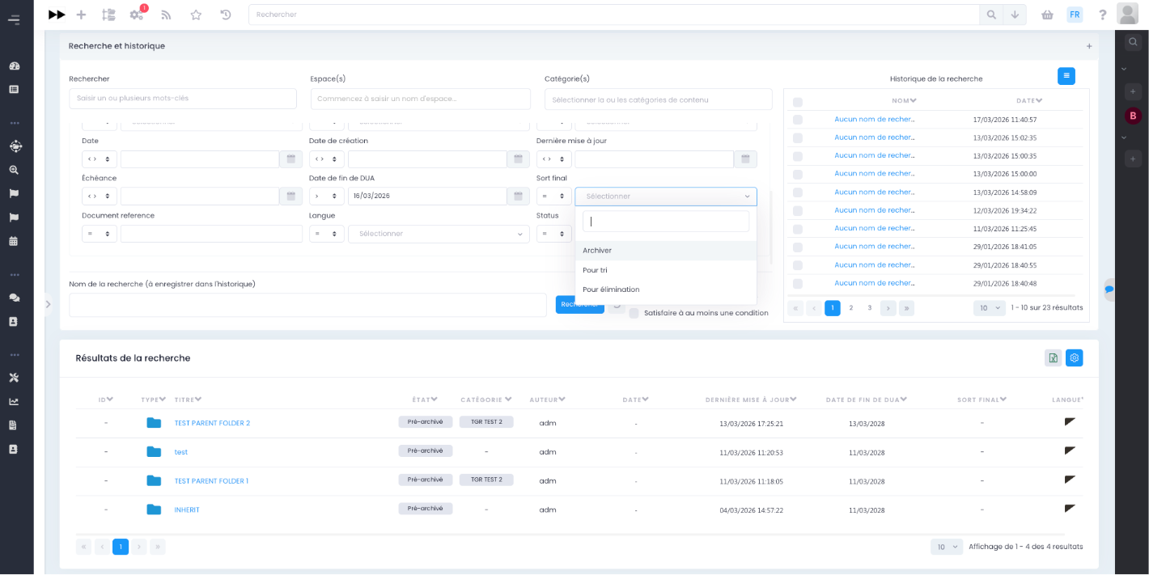This screenshot has height=575, width=1149.
Task: Click the sidebar menu toggle icon
Action: [x=14, y=20]
